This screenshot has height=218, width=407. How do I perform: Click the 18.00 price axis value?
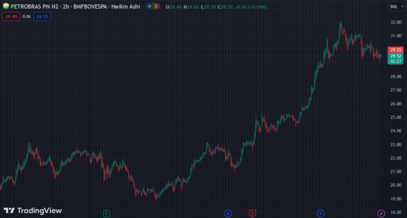coord(396,212)
